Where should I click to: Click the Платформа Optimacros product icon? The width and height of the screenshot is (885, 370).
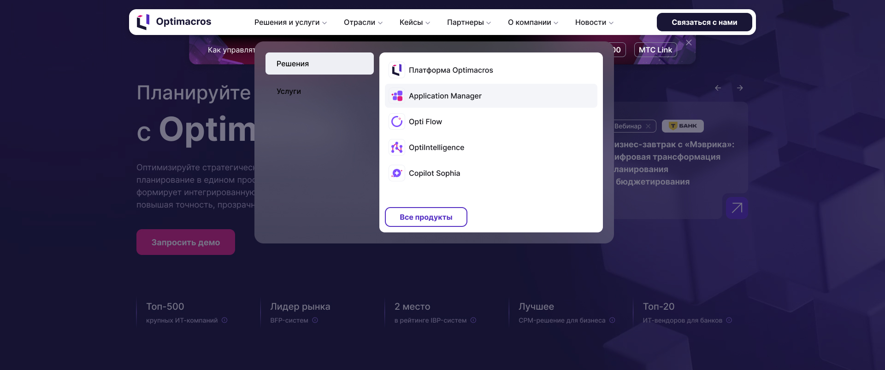click(x=396, y=70)
